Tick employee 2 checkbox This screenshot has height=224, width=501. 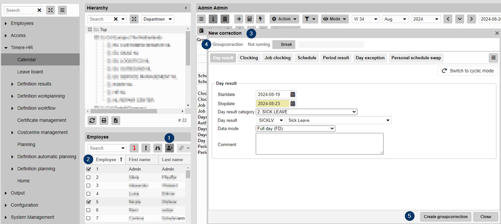pyautogui.click(x=89, y=177)
